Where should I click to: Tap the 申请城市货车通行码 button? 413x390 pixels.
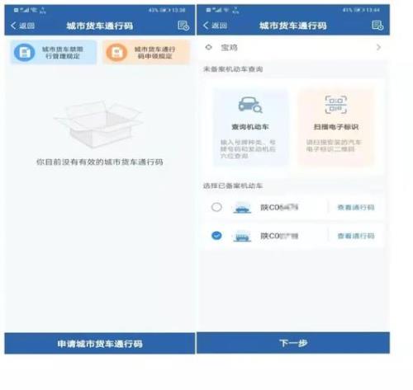[x=100, y=344]
